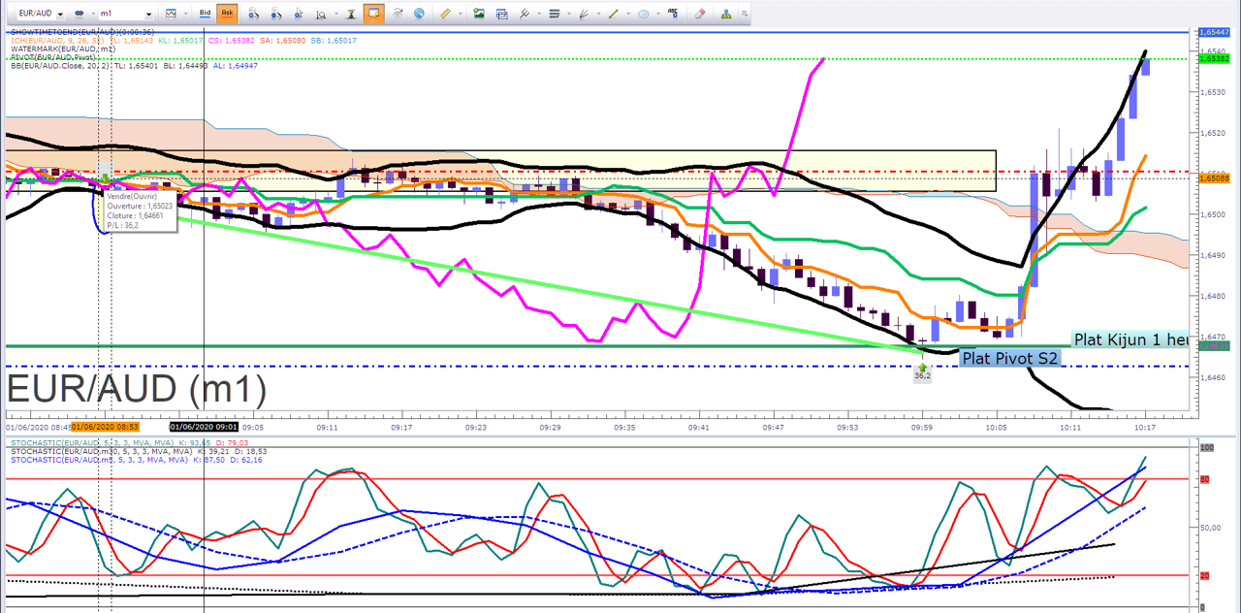Click the black 01/06/2020 09:01 time marker
This screenshot has width=1241, height=613.
click(x=203, y=427)
